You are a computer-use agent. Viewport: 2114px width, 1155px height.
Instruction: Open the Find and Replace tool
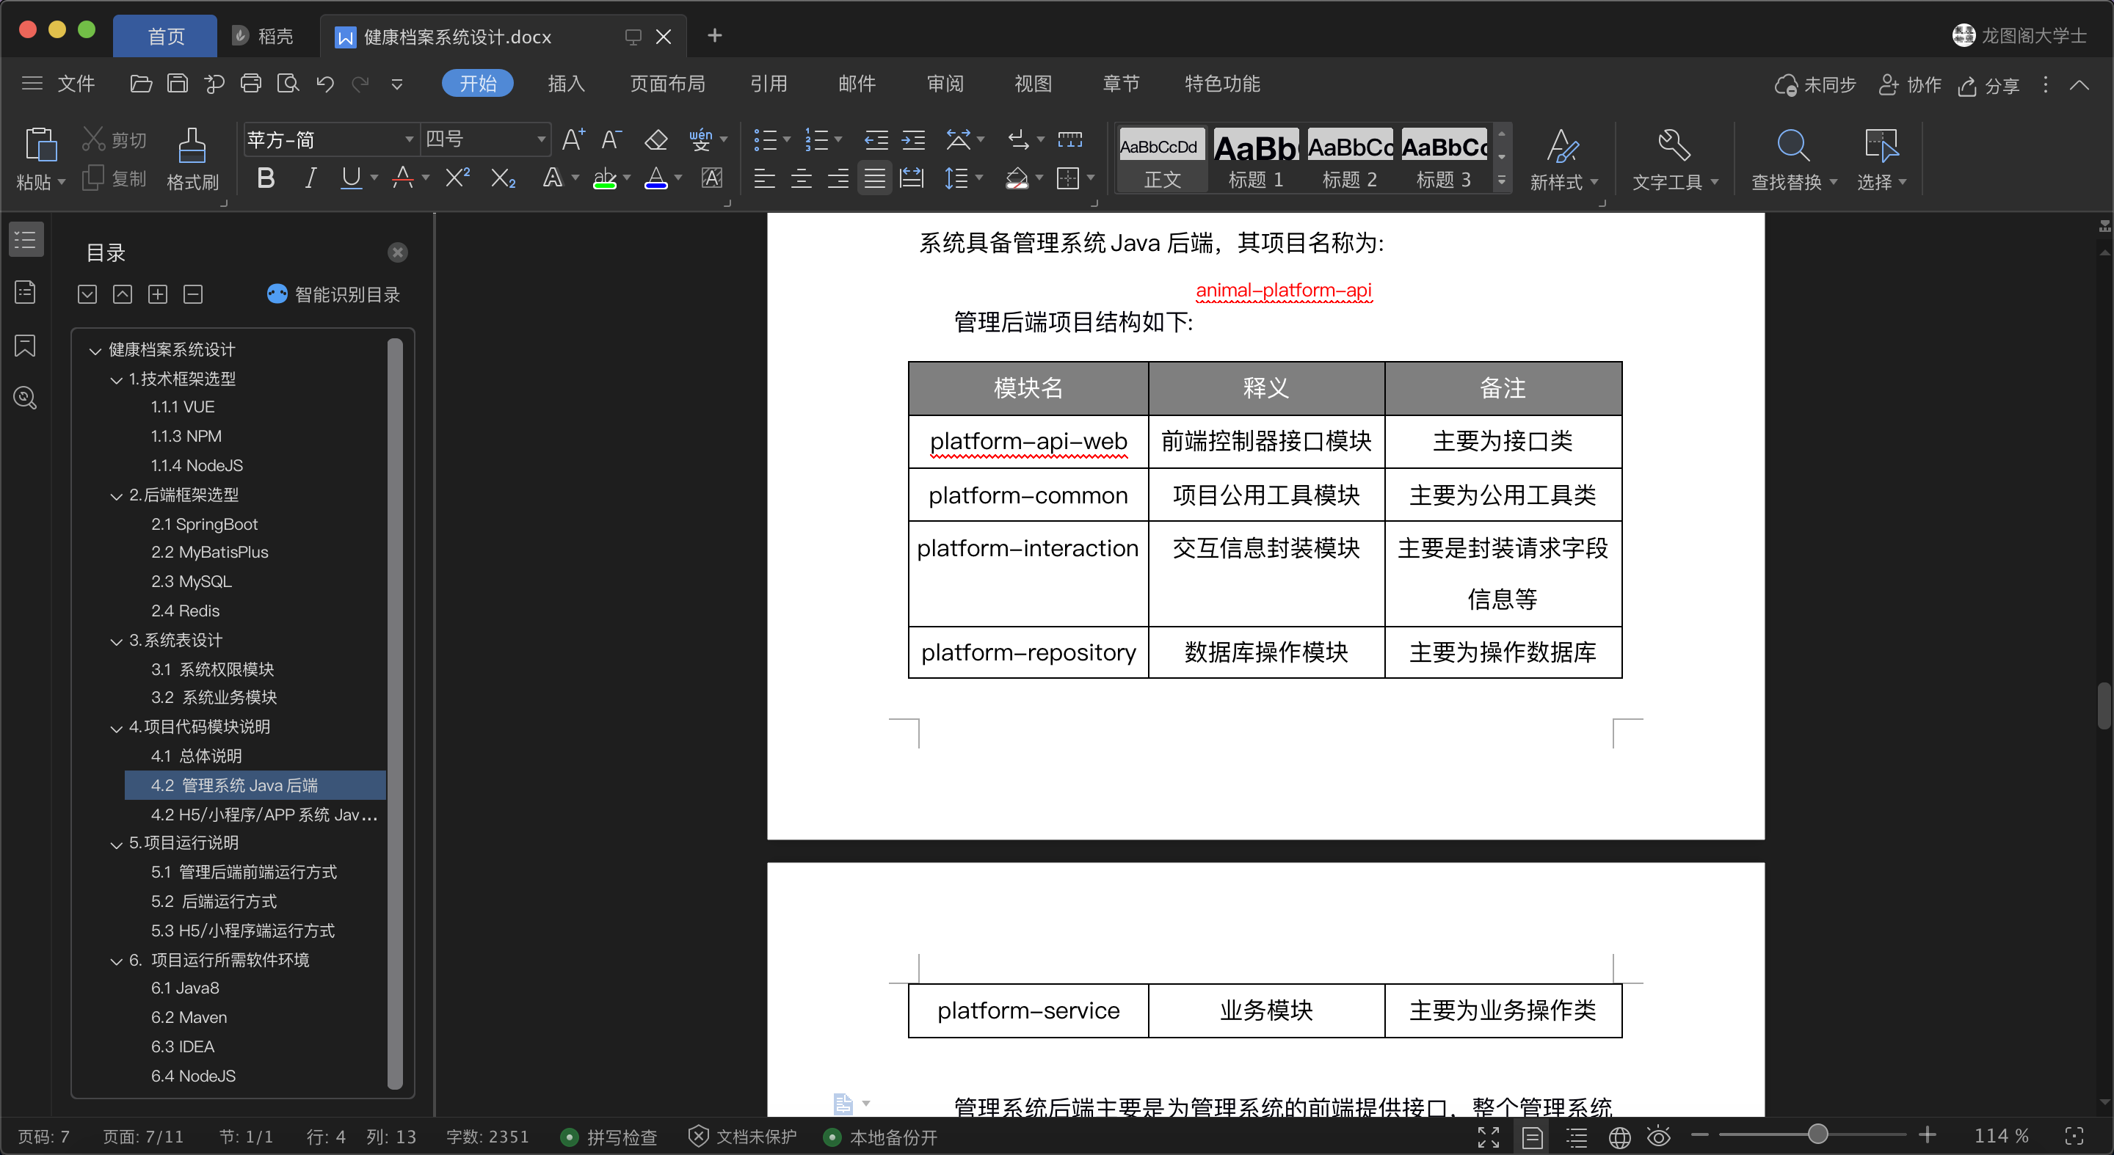1792,158
